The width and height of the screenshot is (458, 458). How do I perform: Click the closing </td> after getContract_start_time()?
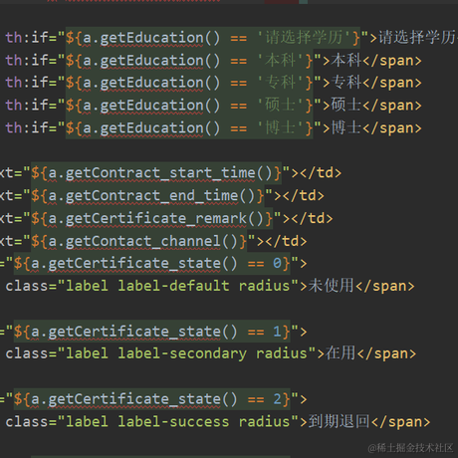(x=321, y=173)
